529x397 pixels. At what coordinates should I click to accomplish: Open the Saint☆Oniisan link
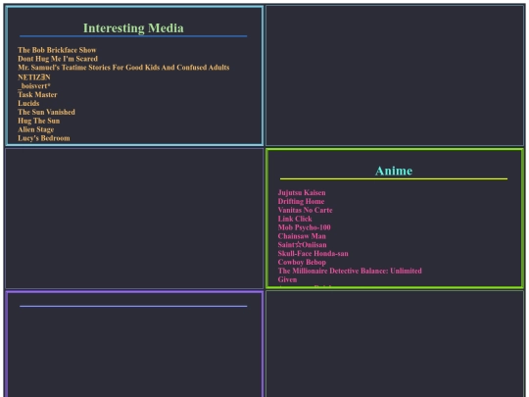coord(303,245)
